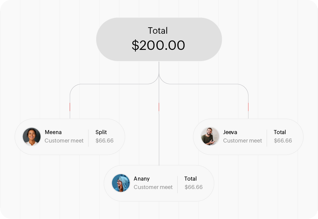Open the Total label on Anany's card
This screenshot has width=318, height=219.
[190, 179]
